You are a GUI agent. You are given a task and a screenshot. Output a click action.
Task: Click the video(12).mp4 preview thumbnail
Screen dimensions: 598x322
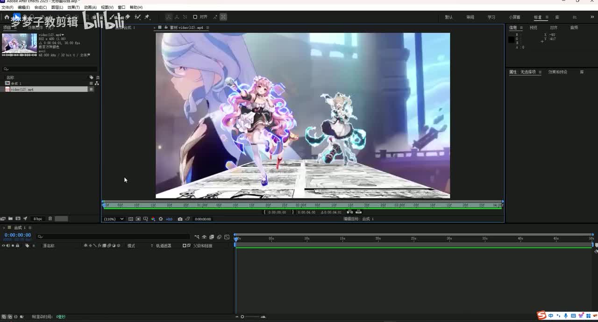point(19,44)
